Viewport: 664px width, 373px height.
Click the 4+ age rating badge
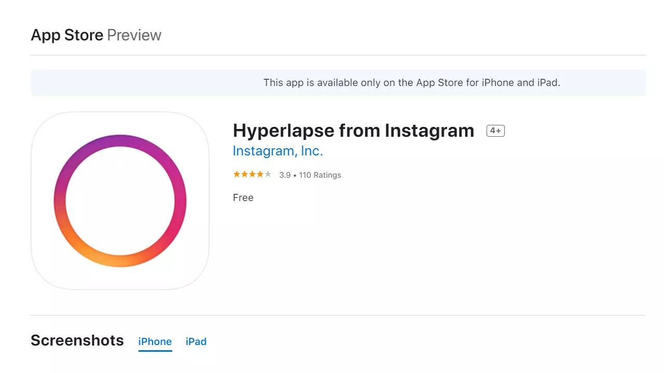pyautogui.click(x=495, y=131)
